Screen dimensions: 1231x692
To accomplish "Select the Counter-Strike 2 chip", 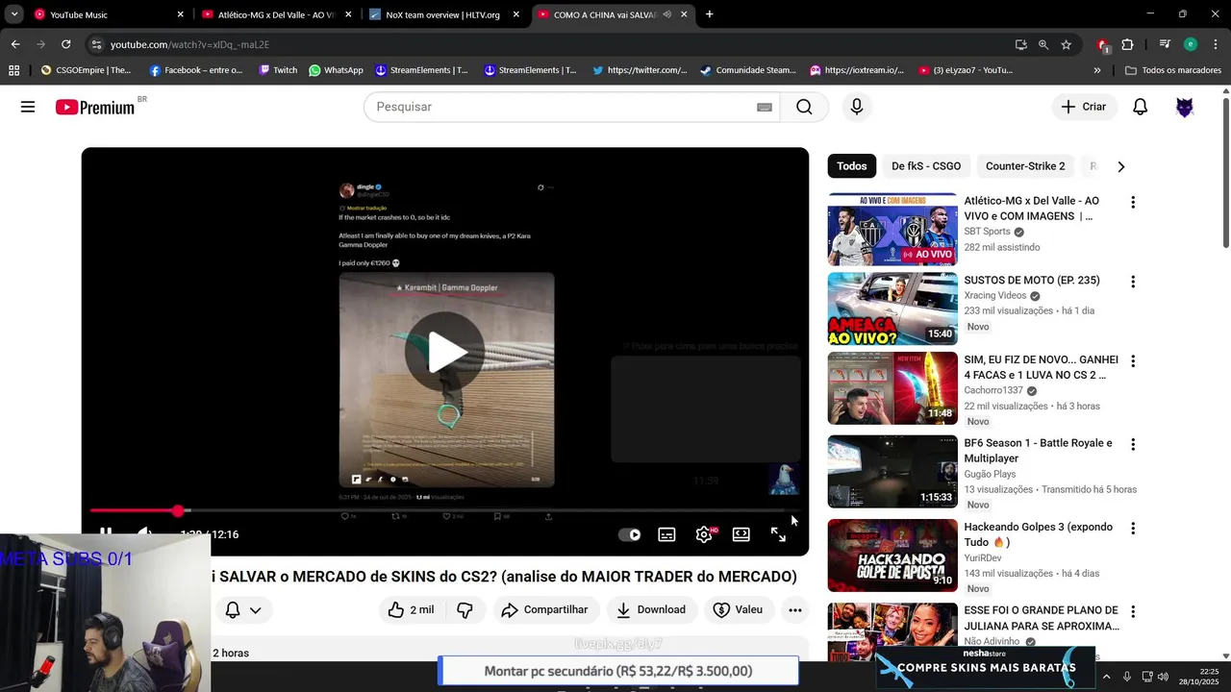I will [x=1025, y=166].
